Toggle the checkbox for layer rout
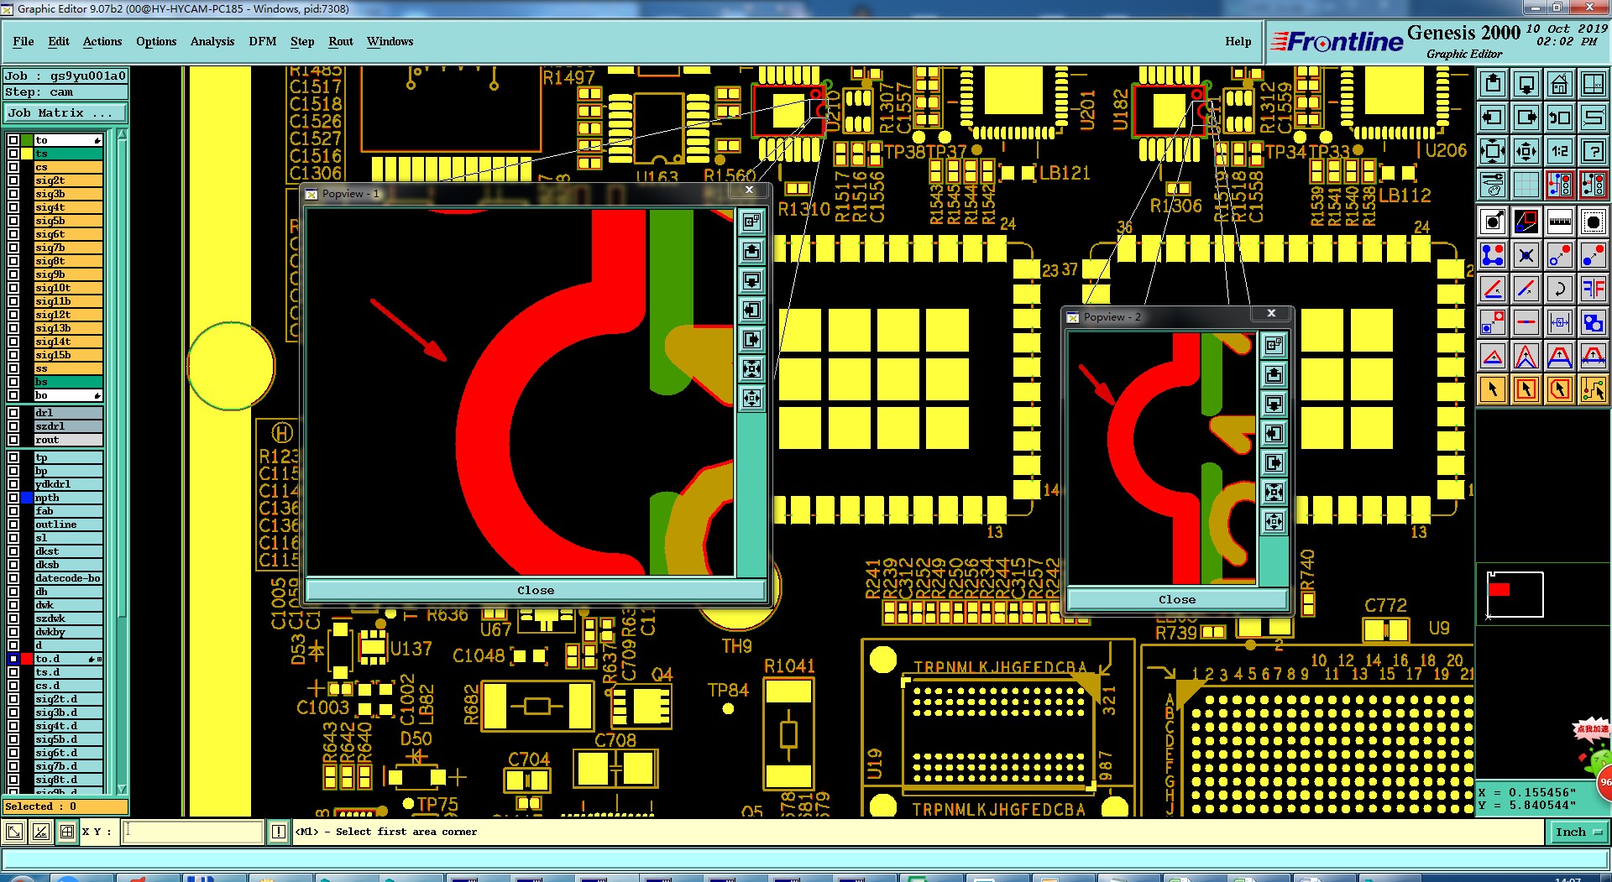Viewport: 1612px width, 882px height. click(13, 440)
